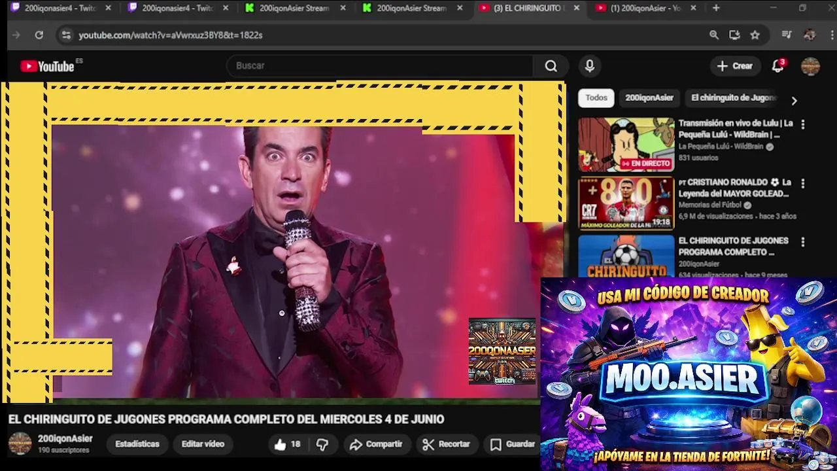This screenshot has height=471, width=837.
Task: Bookmark this page with the star
Action: [x=755, y=35]
